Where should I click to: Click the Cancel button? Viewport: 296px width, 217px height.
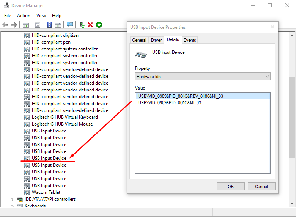click(261, 186)
